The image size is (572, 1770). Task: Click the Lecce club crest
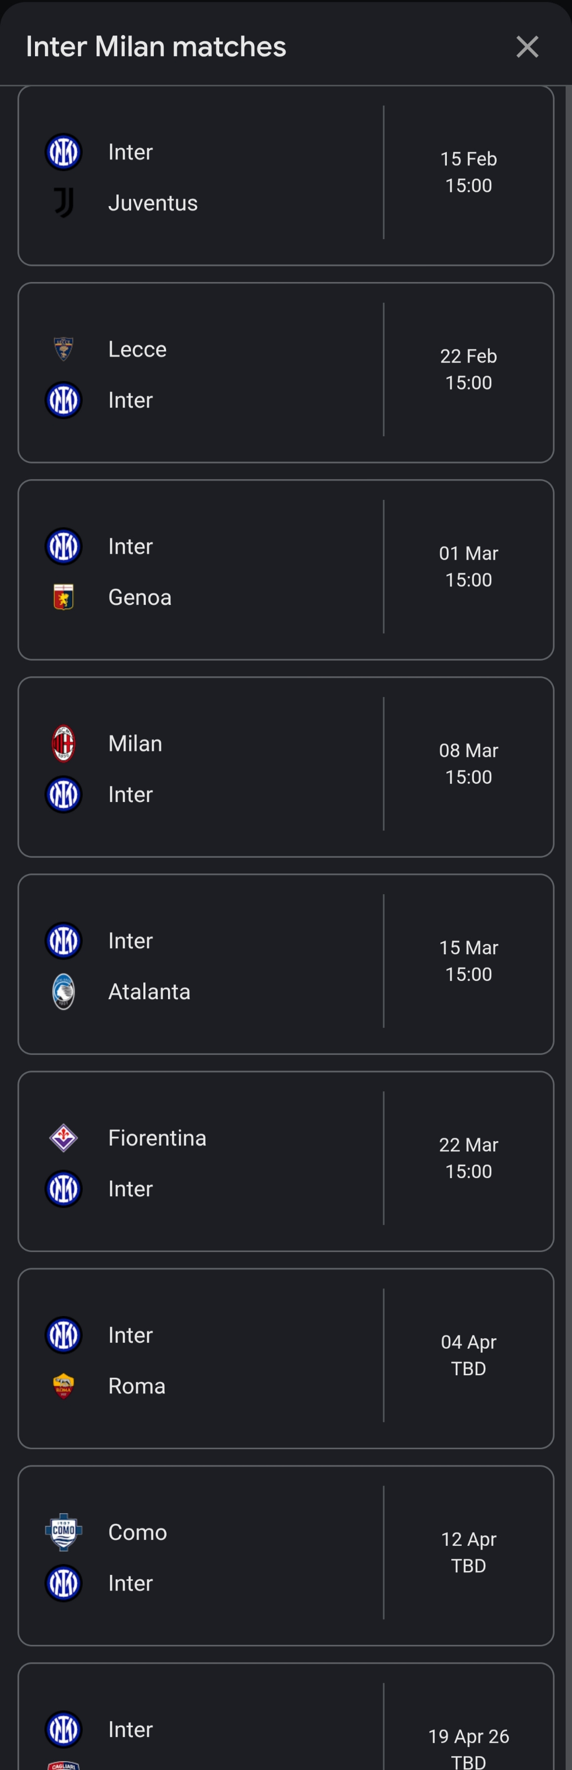[x=63, y=349]
